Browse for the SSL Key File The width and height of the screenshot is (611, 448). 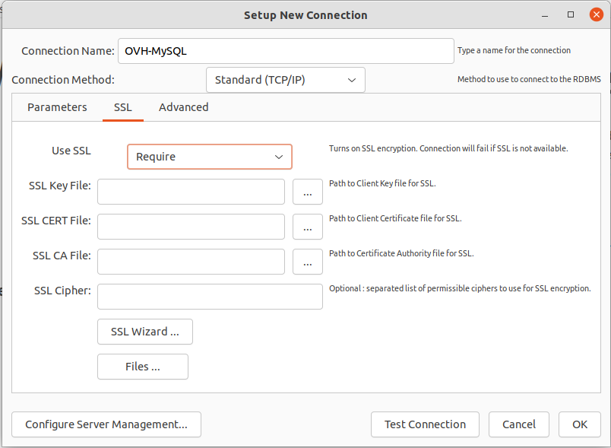307,192
